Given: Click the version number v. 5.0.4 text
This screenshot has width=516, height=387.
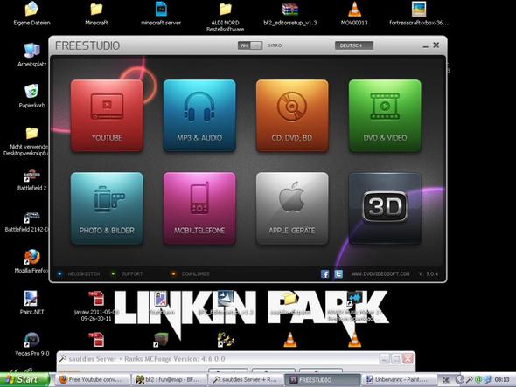Looking at the screenshot, I should pos(429,273).
